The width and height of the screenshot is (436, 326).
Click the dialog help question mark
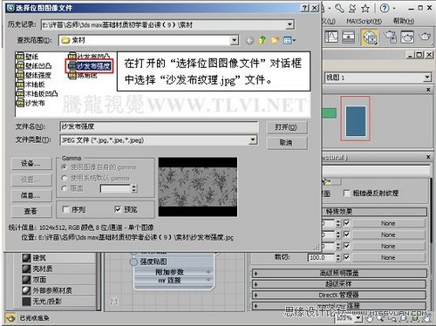click(x=304, y=8)
